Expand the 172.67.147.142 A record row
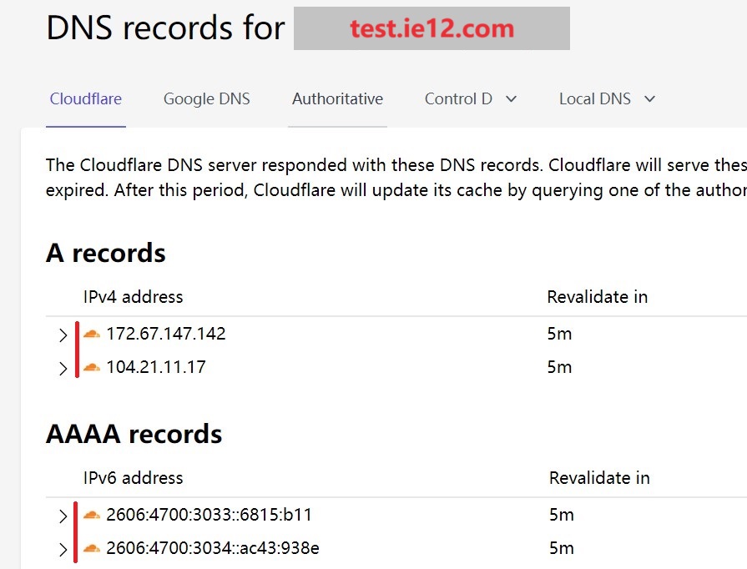The image size is (747, 569). click(x=63, y=335)
